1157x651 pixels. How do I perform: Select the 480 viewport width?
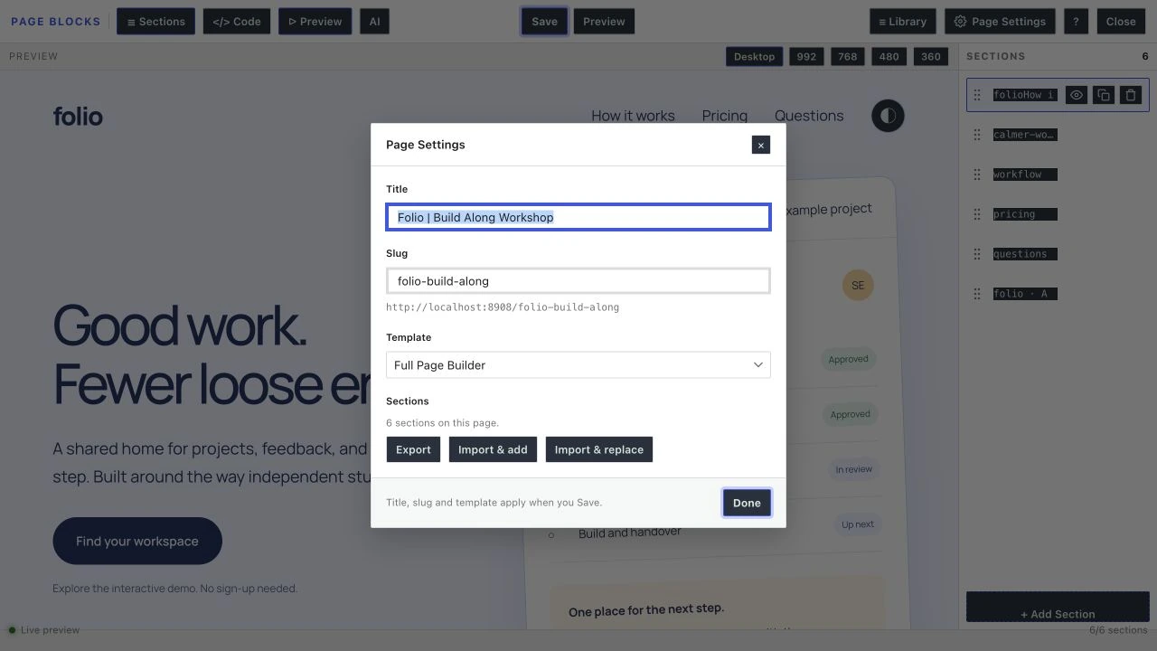pos(889,56)
